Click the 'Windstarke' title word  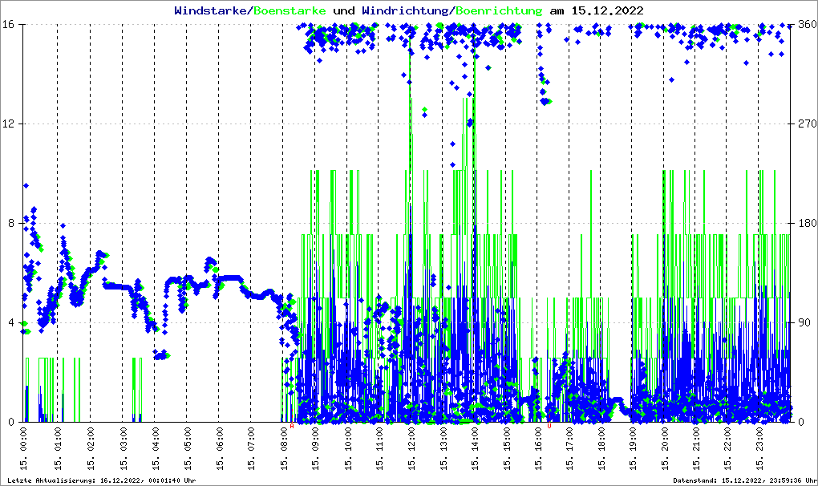coord(210,10)
